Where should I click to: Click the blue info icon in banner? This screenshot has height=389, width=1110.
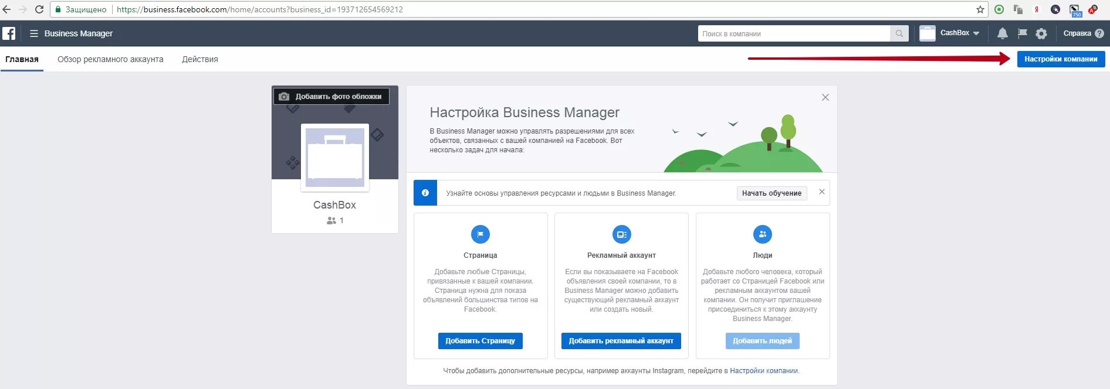[x=425, y=193]
